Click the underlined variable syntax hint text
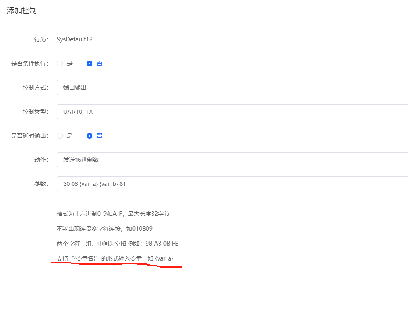The width and height of the screenshot is (408, 312). (x=115, y=258)
